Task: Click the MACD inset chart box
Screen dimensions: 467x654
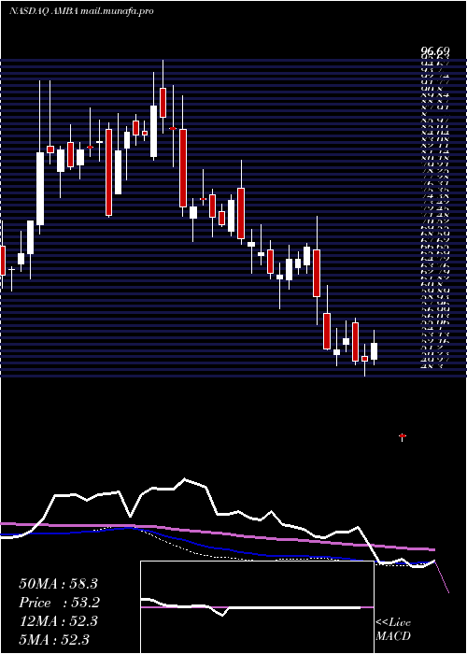Action: pos(257,607)
